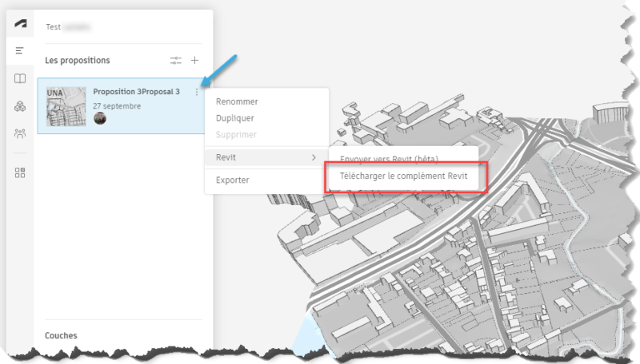
Task: Choose Envoyer vers Revit (bêta)
Action: click(x=390, y=159)
